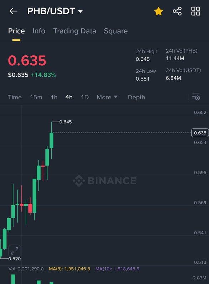Viewport: 209px width, 284px height.
Task: Toggle the yellow favorite star
Action: [x=158, y=11]
